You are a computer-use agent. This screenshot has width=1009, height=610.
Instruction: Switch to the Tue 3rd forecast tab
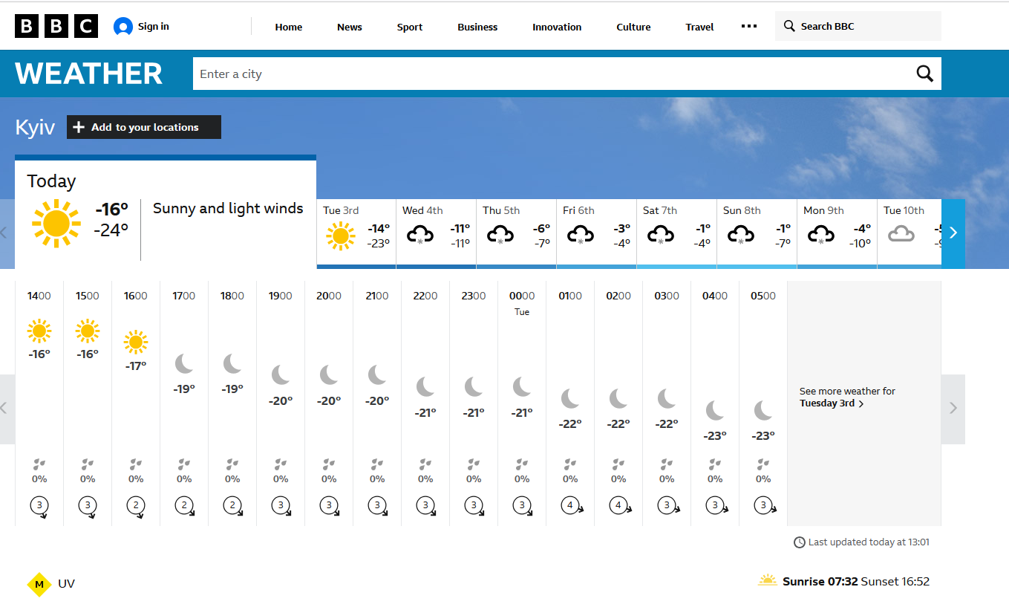point(356,234)
